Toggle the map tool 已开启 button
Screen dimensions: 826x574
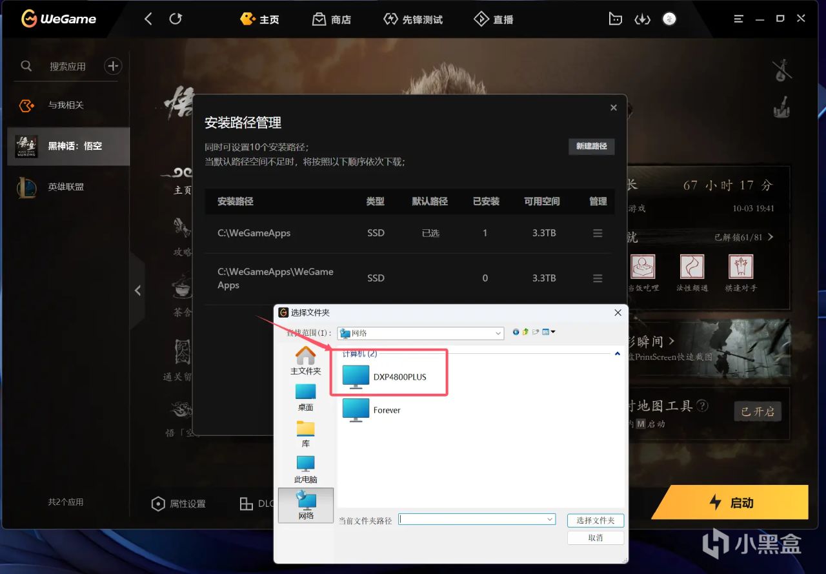click(x=758, y=411)
